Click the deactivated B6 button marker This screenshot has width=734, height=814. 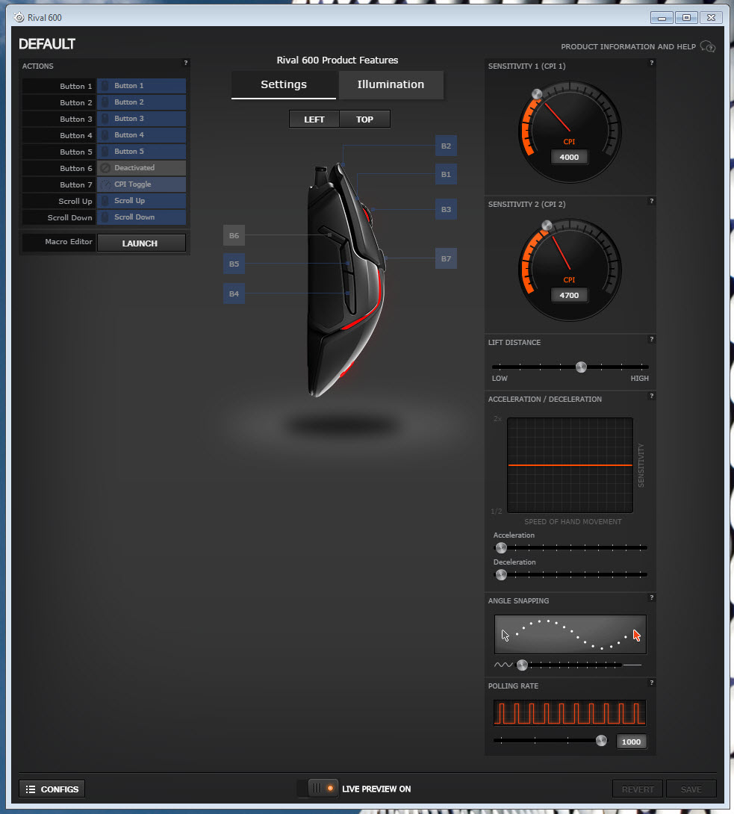pos(234,236)
